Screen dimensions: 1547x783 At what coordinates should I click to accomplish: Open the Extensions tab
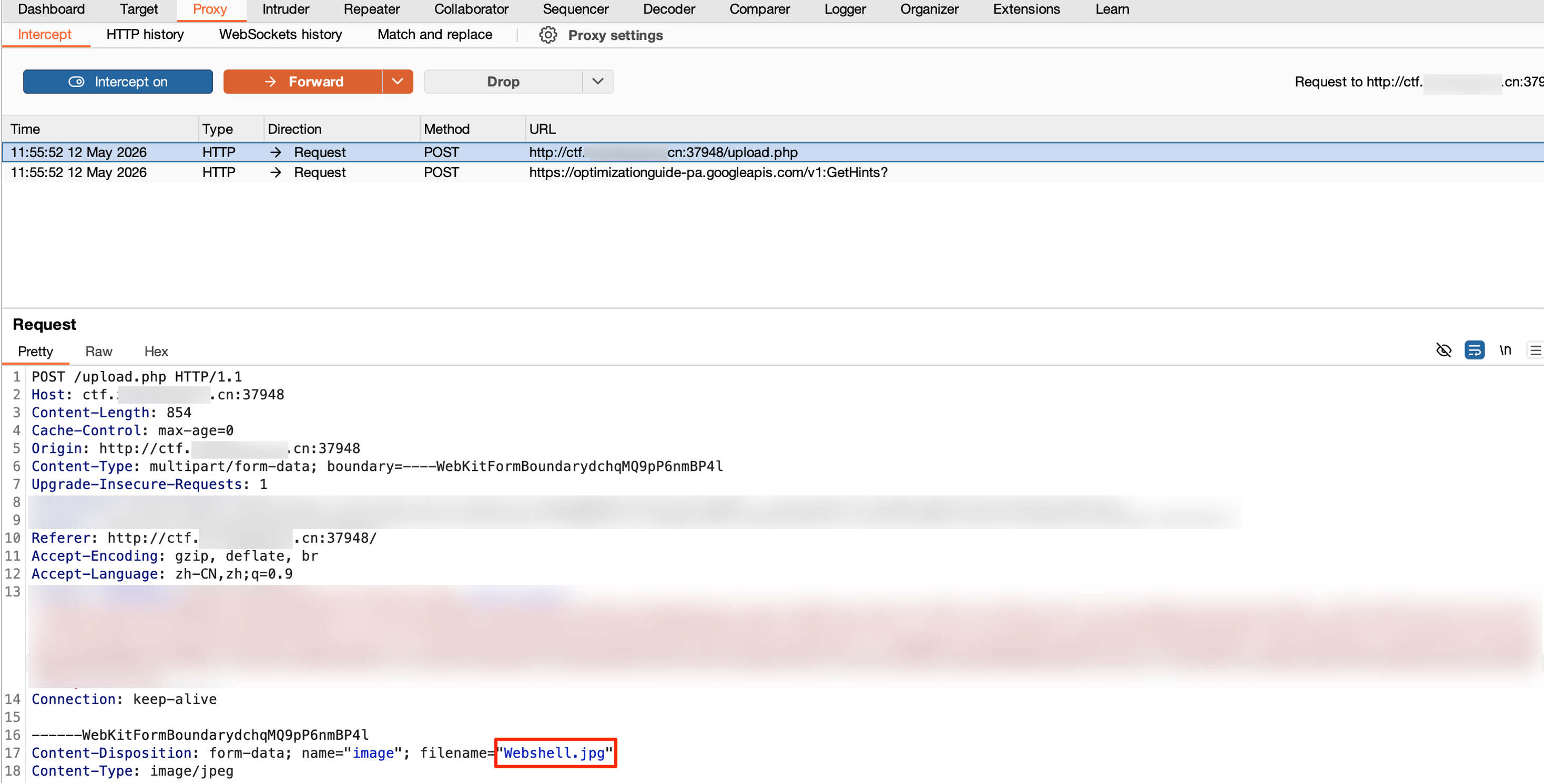pyautogui.click(x=1026, y=9)
